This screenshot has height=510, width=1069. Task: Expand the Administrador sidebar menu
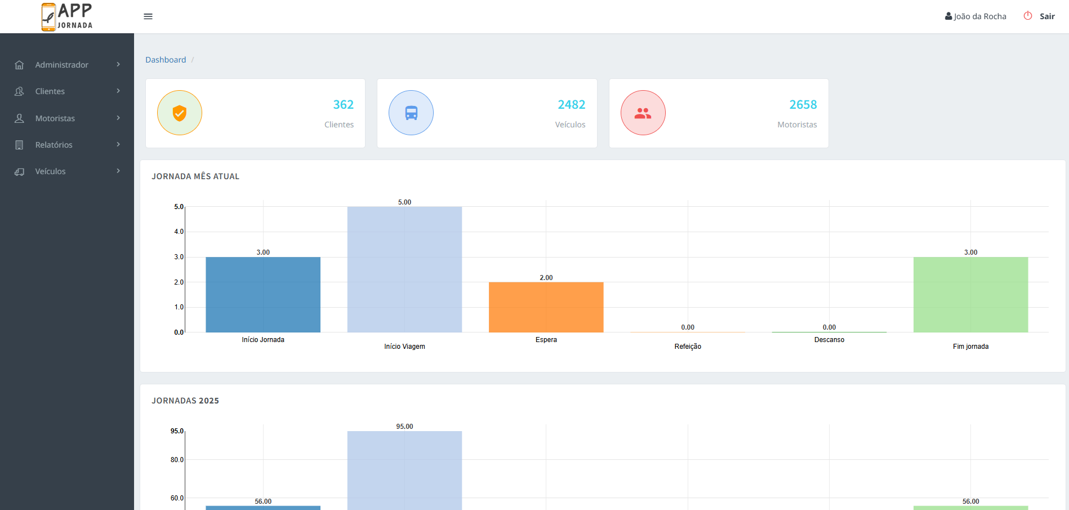click(x=62, y=64)
